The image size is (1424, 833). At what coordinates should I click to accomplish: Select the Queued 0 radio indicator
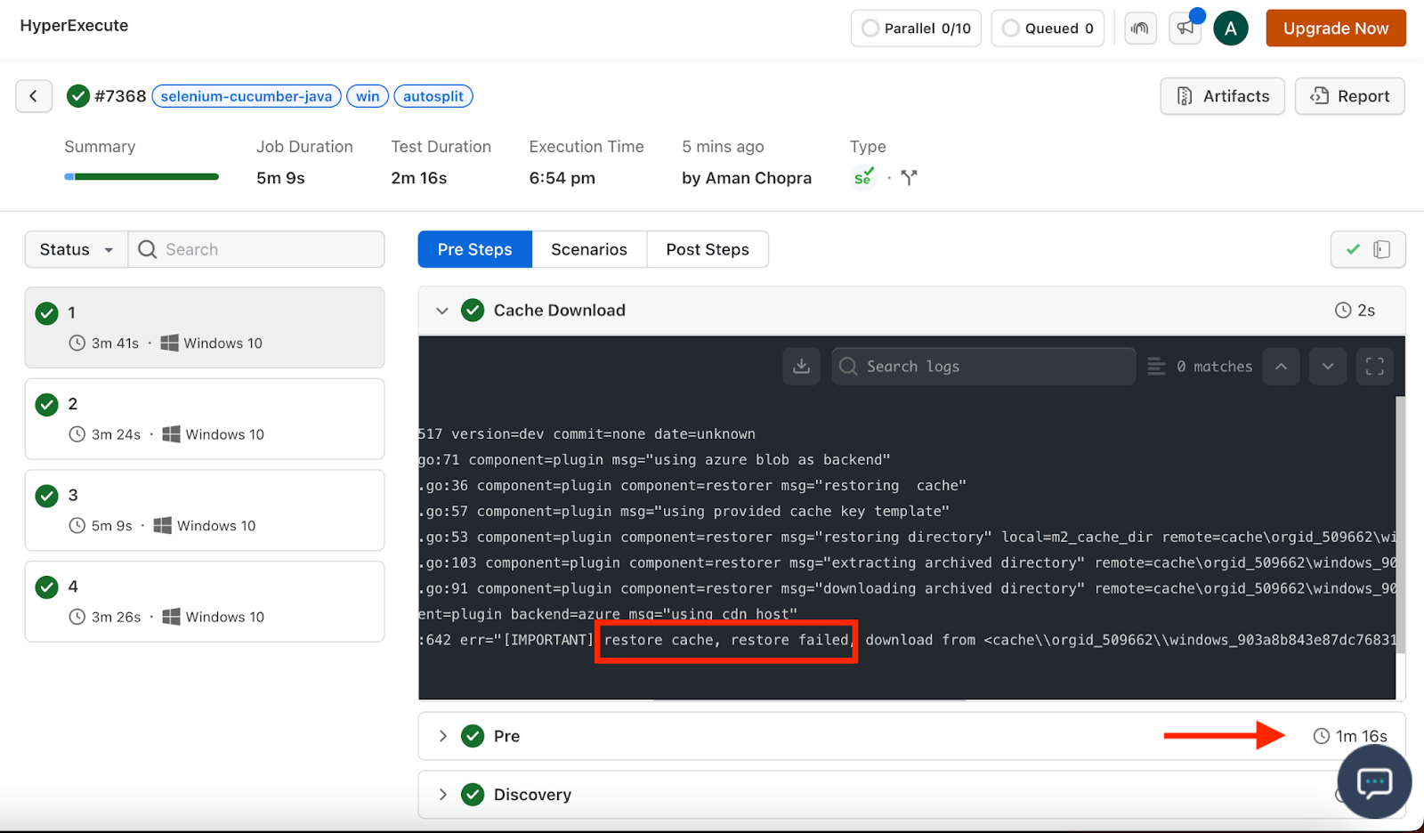coord(1010,28)
